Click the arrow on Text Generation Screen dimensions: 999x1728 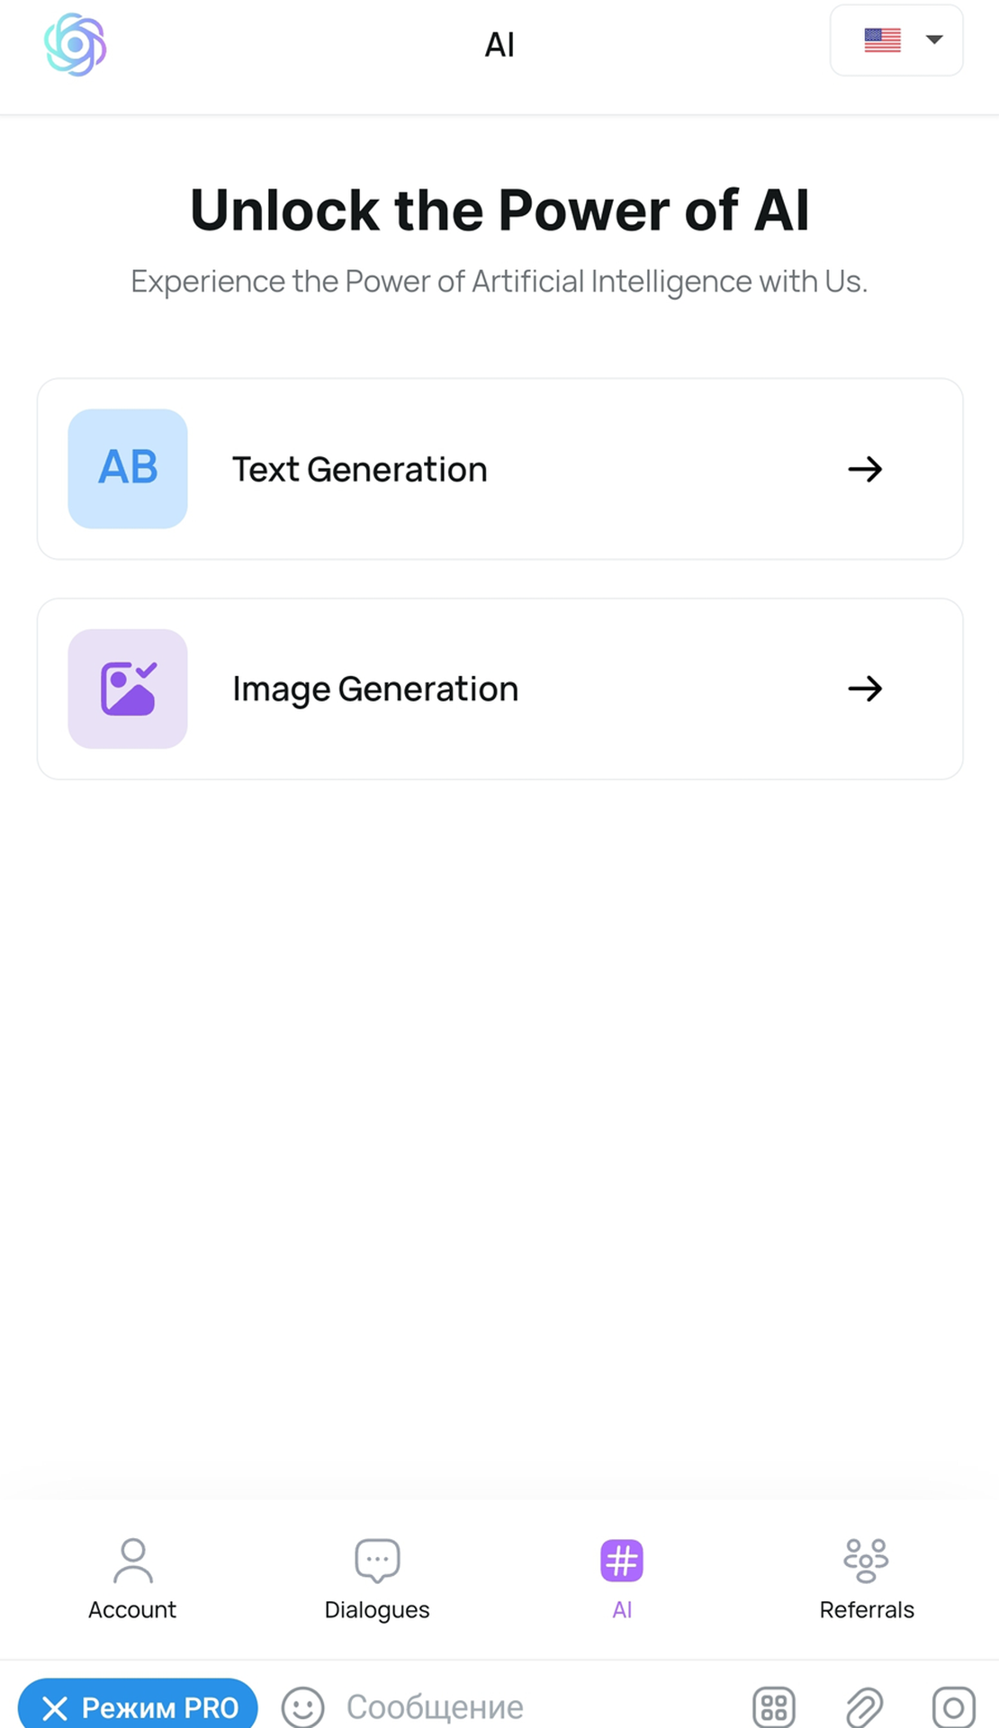click(865, 469)
